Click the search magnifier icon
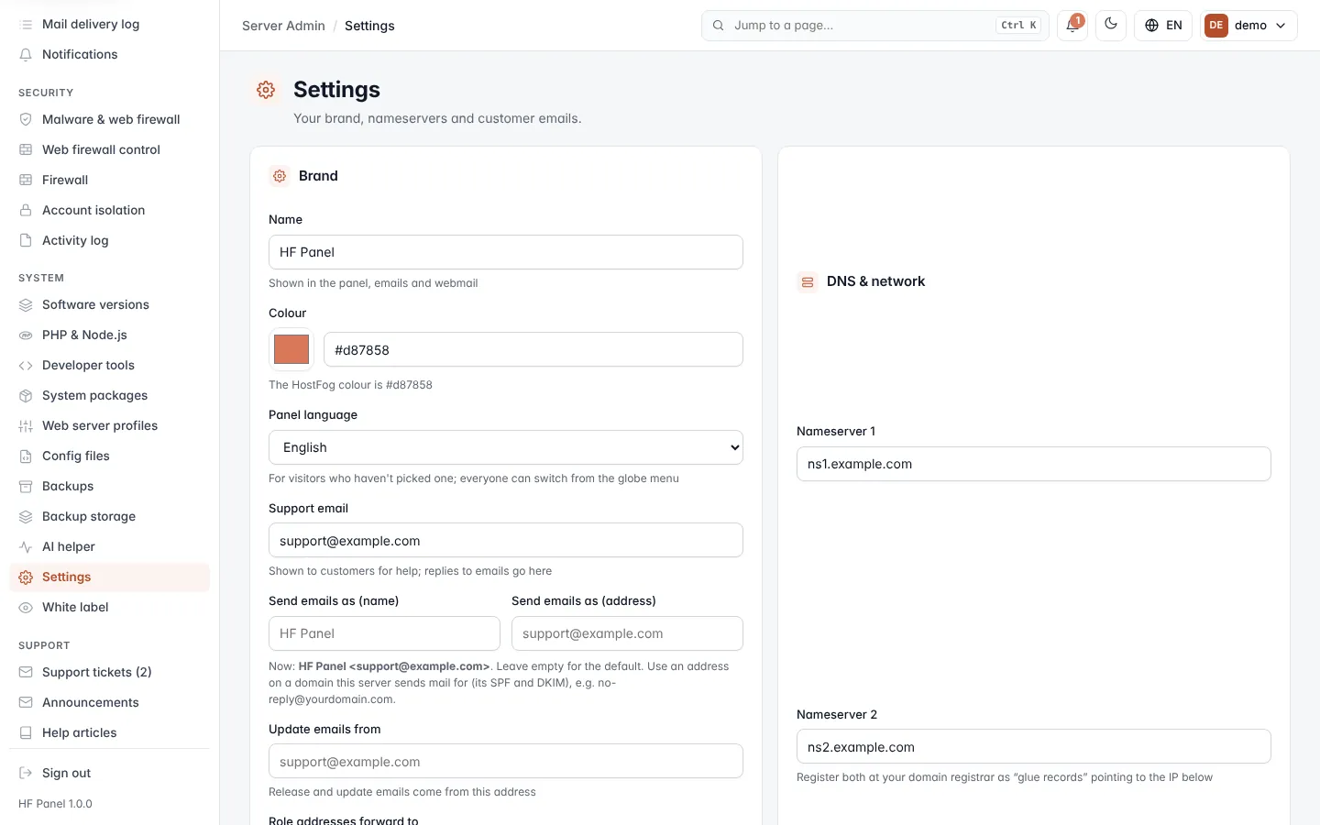 point(719,26)
